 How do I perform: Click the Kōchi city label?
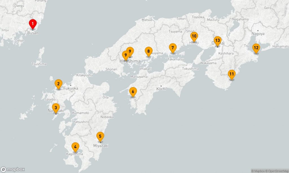click(x=161, y=89)
